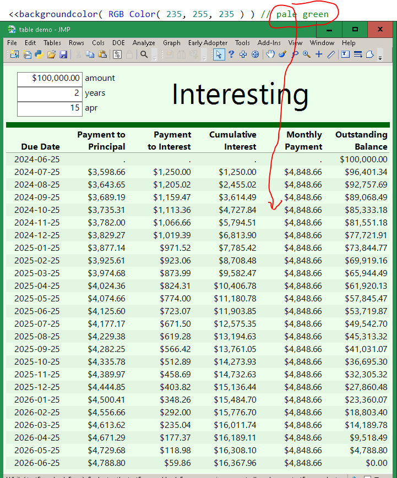This screenshot has height=478, width=397.
Task: Click the due date 2025-01-25
Action: click(x=37, y=248)
